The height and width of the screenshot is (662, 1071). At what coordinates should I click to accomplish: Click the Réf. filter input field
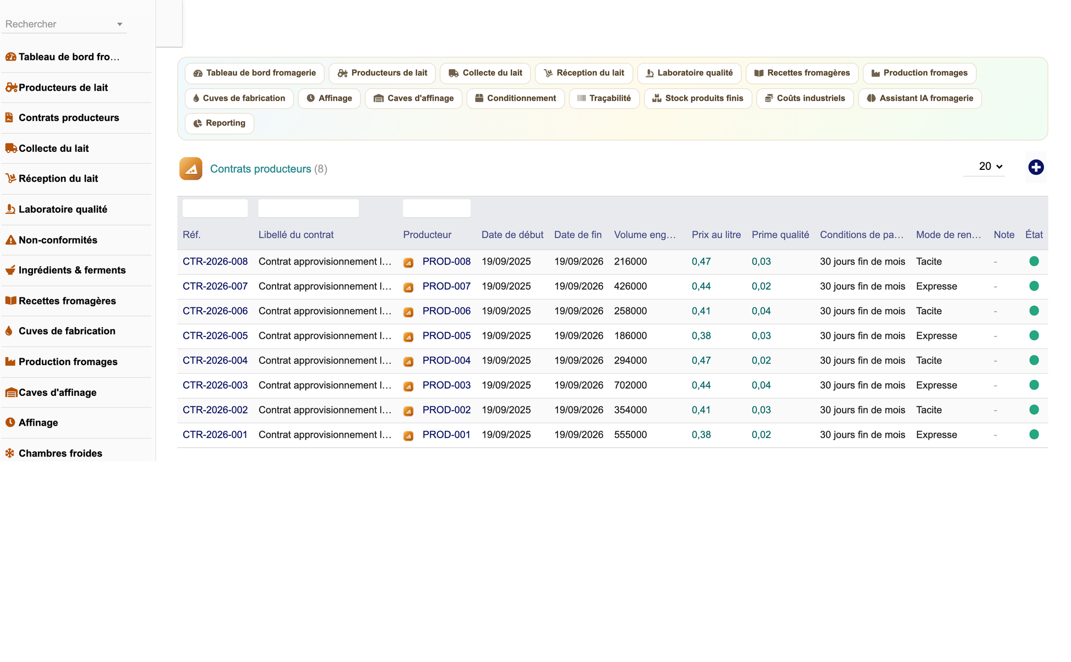click(x=215, y=208)
